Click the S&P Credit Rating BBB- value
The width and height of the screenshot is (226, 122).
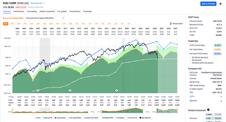(220, 85)
